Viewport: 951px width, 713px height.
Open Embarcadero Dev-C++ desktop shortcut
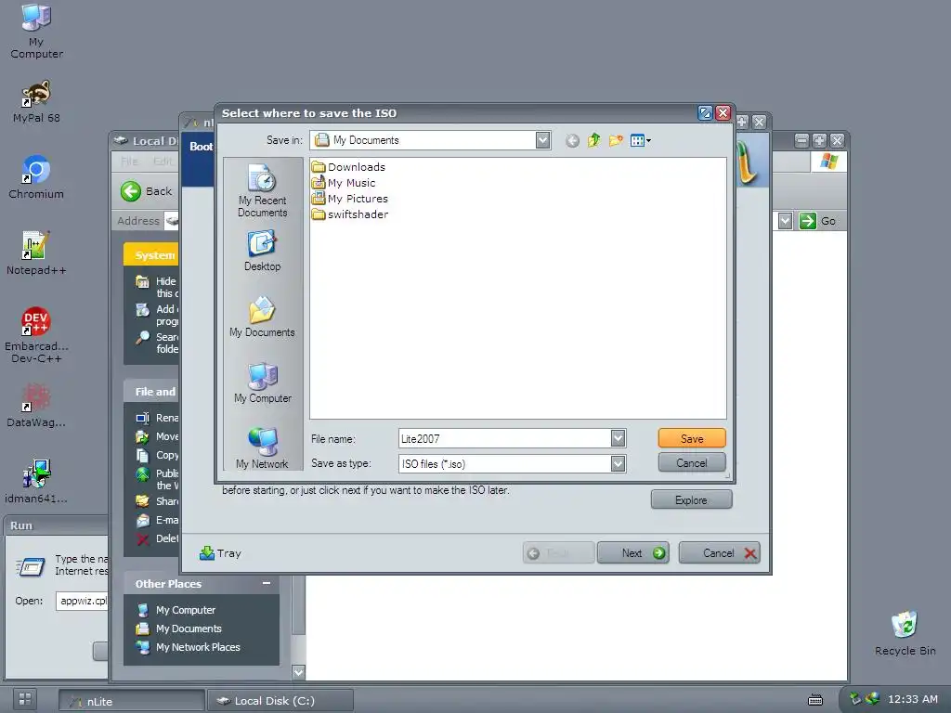click(36, 335)
